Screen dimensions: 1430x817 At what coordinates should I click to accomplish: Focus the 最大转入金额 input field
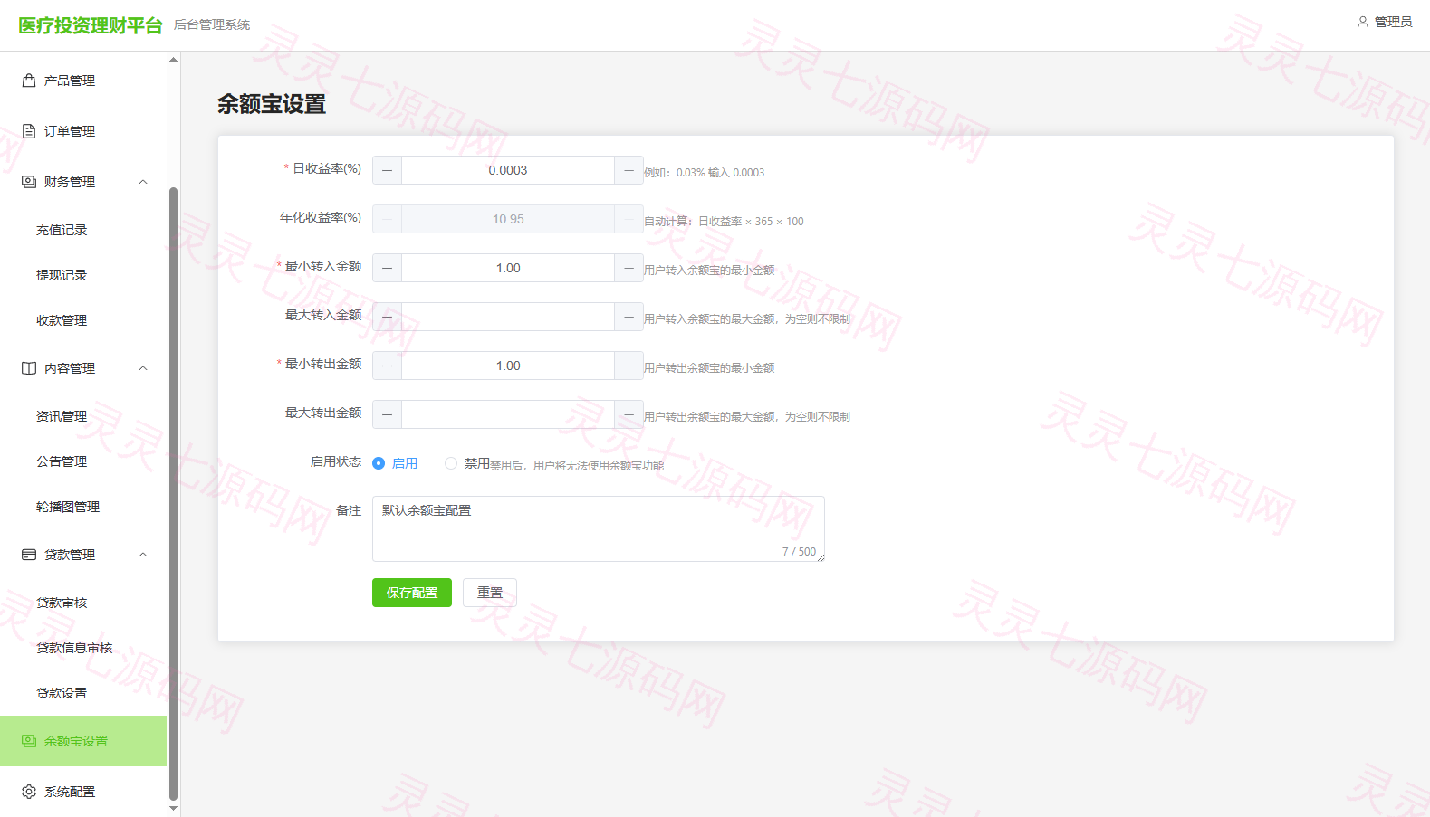tap(508, 317)
